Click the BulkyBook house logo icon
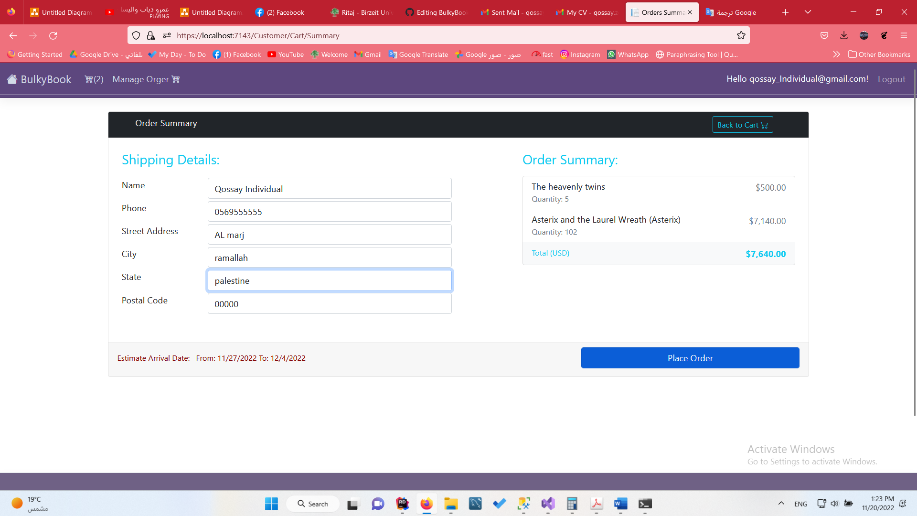The height and width of the screenshot is (516, 917). point(12,79)
